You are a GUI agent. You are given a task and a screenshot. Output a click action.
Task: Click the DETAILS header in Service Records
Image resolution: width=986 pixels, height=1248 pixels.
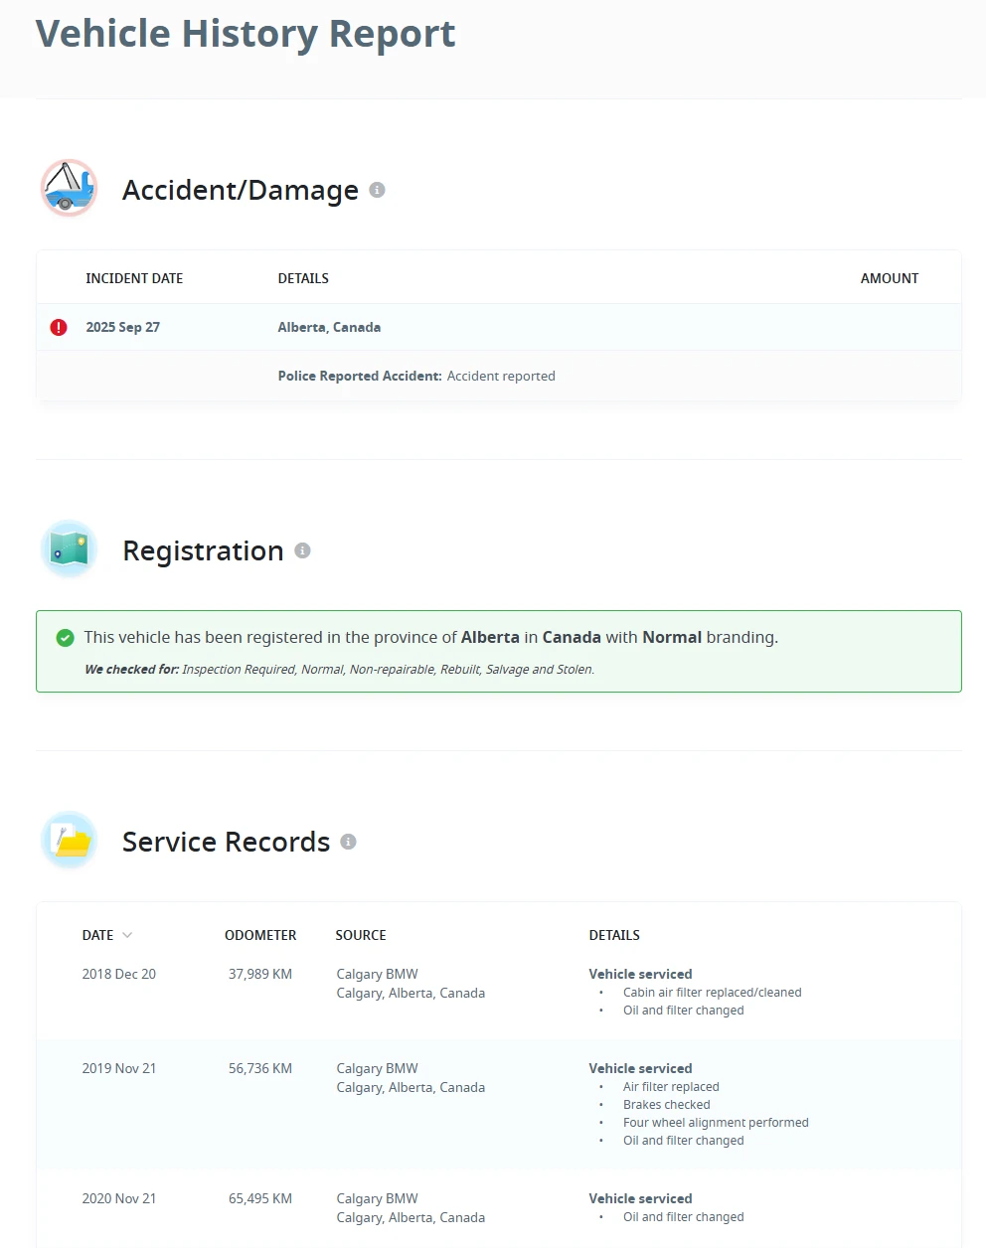tap(614, 935)
